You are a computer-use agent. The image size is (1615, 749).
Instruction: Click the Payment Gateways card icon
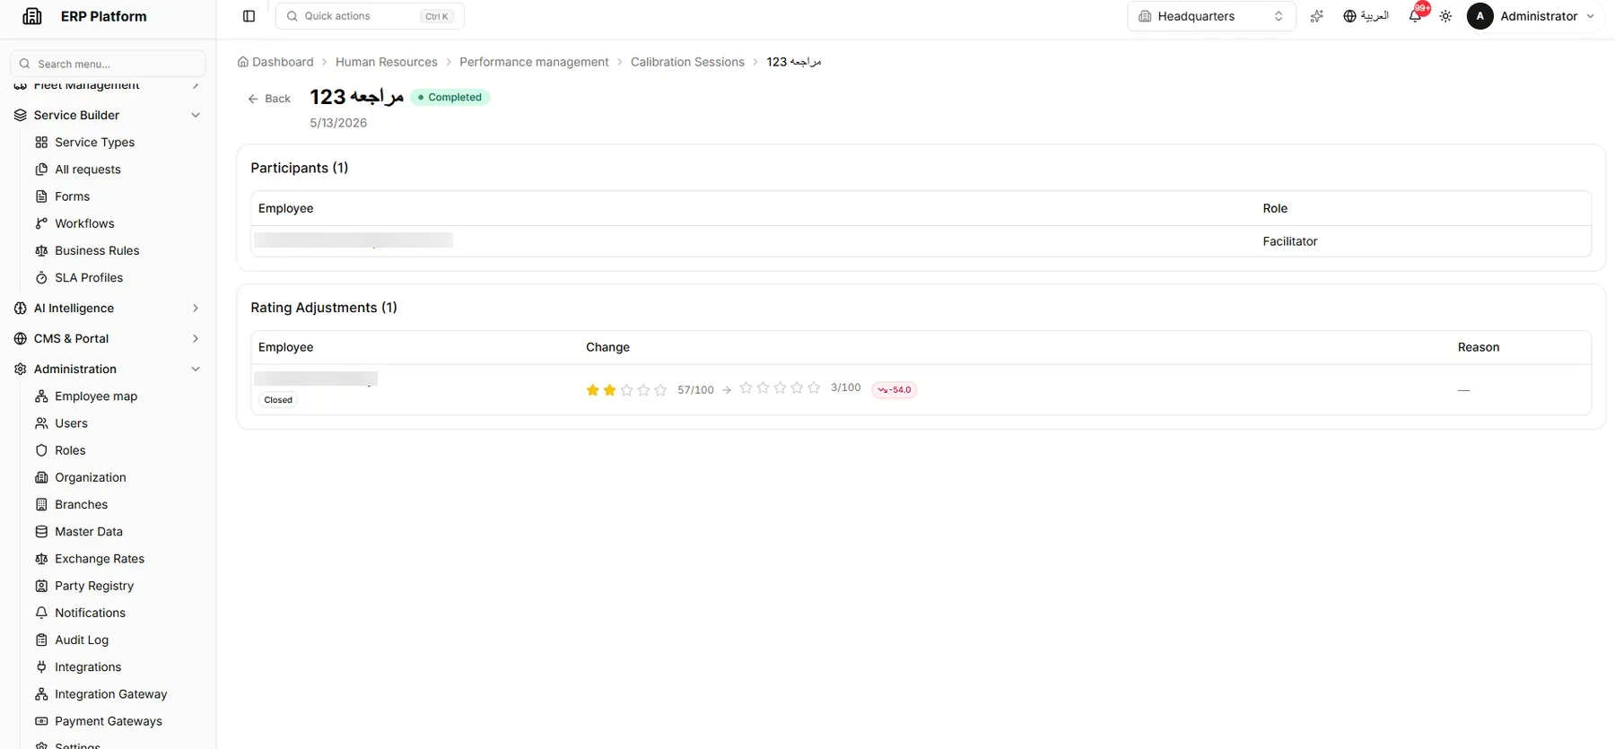(x=41, y=721)
